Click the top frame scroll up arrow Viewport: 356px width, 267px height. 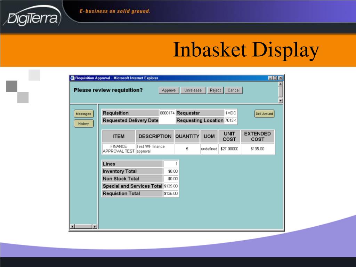click(x=281, y=84)
